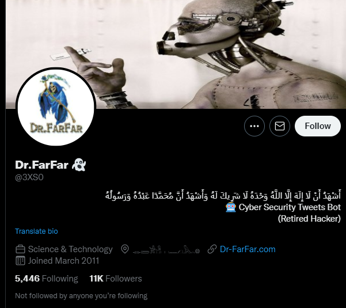Click the Joined March 2011 text
346x308 pixels.
pyautogui.click(x=63, y=261)
